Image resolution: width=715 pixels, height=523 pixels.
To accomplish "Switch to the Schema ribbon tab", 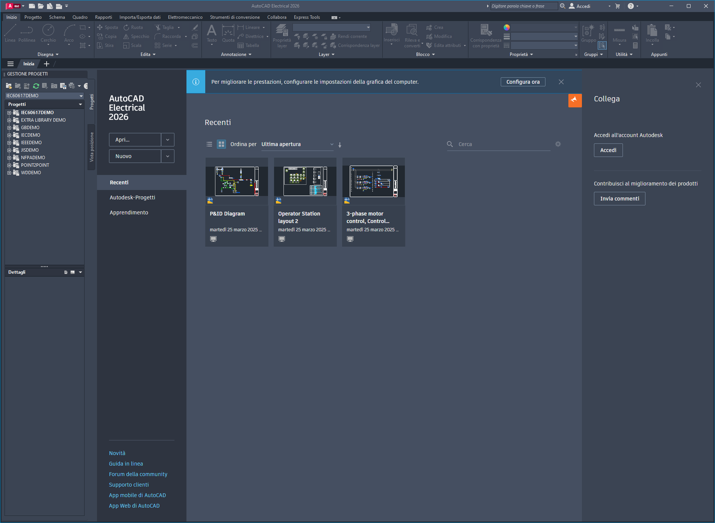I will 57,17.
